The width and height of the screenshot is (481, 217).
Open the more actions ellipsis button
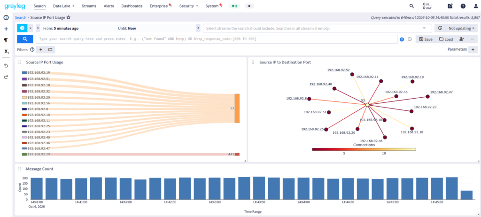tap(472, 39)
